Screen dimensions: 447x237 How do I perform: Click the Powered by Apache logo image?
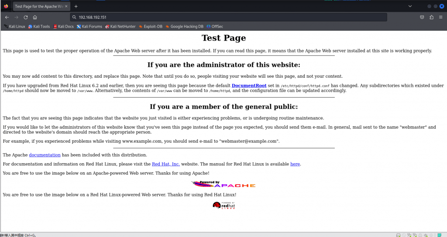pos(223,184)
